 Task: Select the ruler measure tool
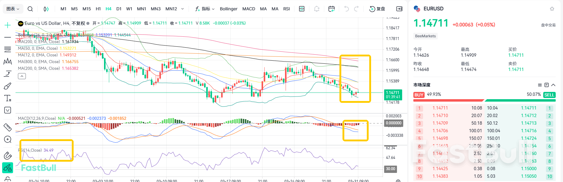click(8, 127)
